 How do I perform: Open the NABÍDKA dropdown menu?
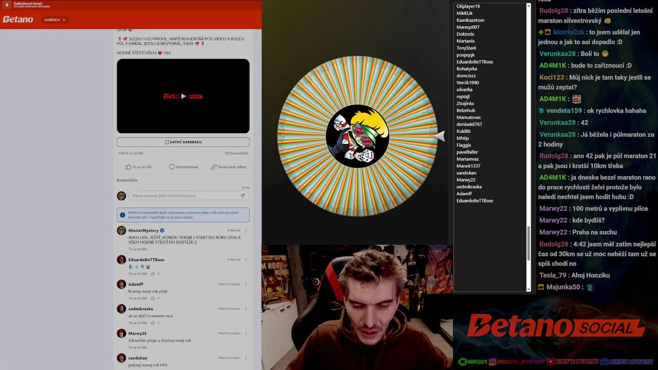(x=54, y=20)
